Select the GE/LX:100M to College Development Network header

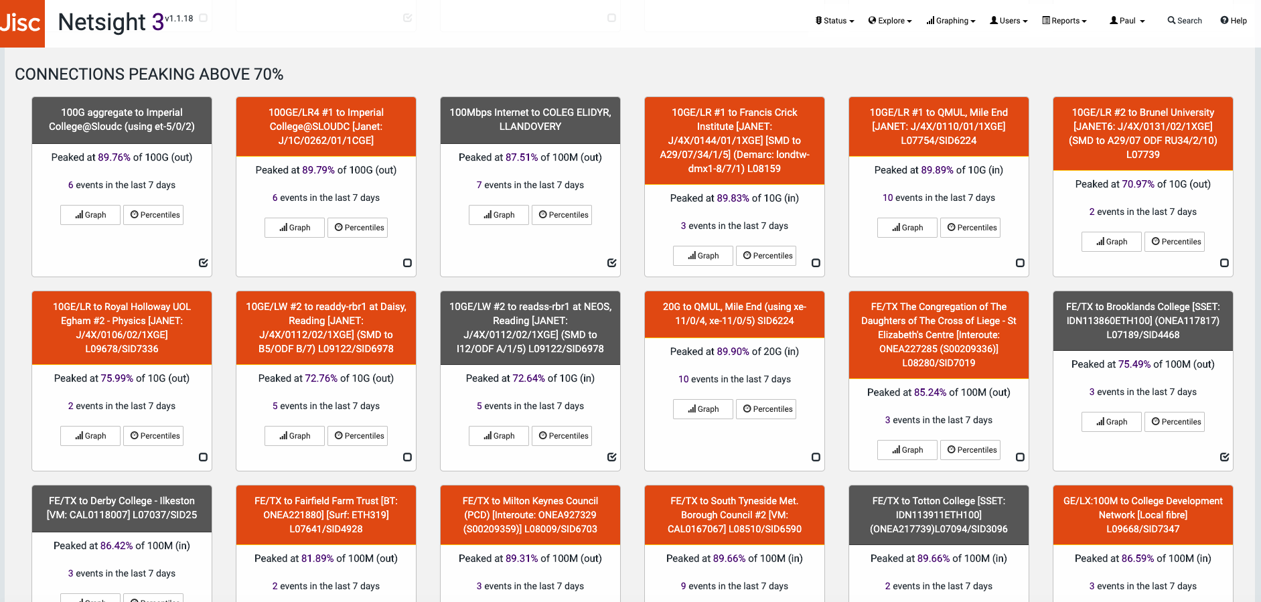[x=1143, y=515]
